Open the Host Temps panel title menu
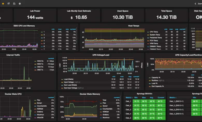 pos(134,26)
